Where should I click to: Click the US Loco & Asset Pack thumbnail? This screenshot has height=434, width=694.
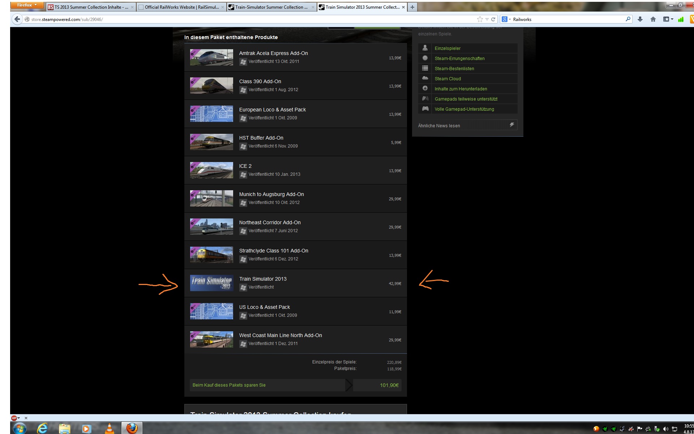coord(211,311)
